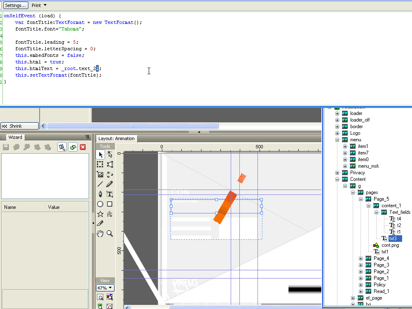This screenshot has height=309, width=412.
Task: Activate the Text tool
Action: 110,194
